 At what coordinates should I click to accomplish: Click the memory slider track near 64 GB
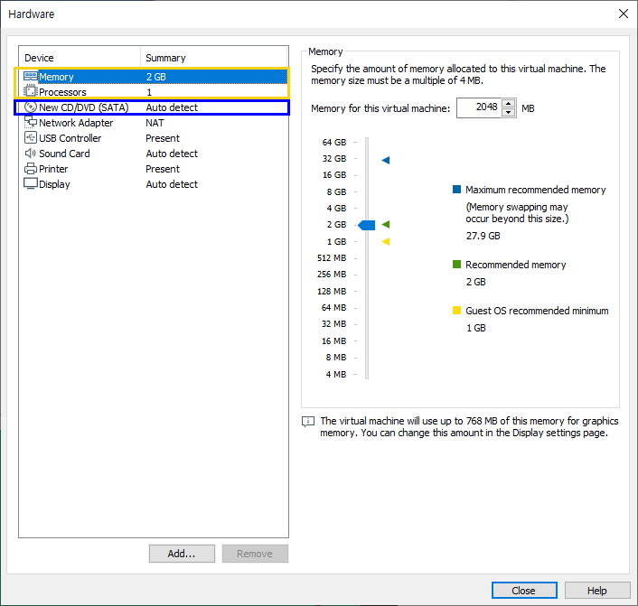click(367, 143)
